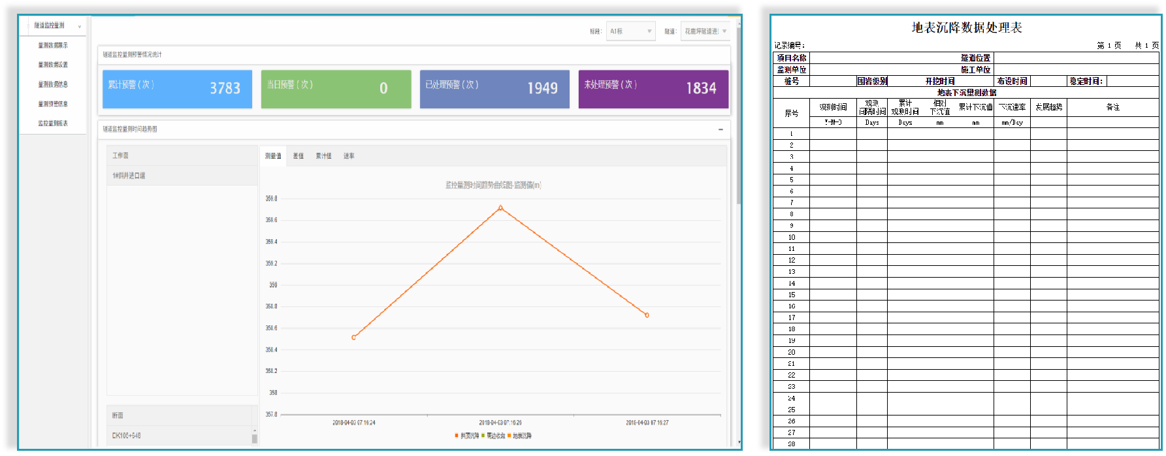Toggle 周边收敛 series in chart legend

(493, 436)
